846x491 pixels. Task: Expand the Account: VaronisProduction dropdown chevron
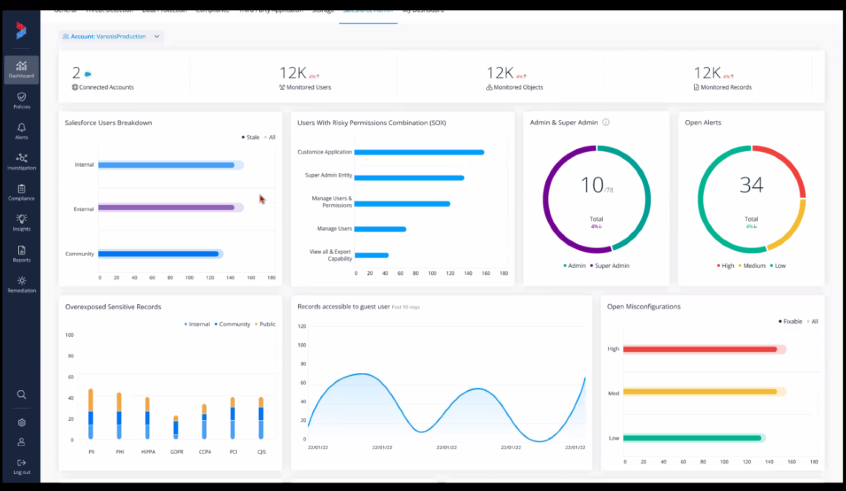157,37
